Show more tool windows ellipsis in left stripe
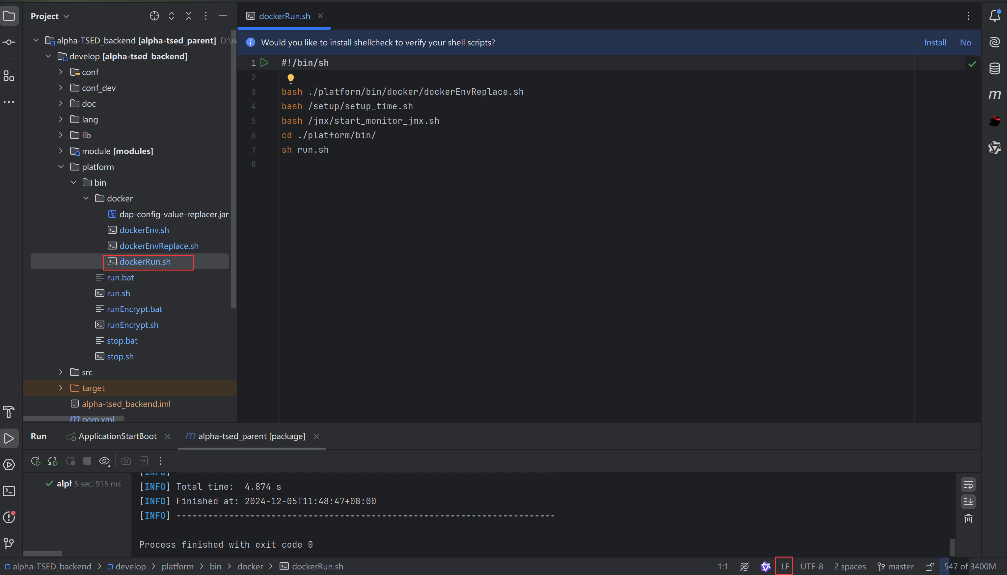Viewport: 1007px width, 575px height. click(x=9, y=102)
